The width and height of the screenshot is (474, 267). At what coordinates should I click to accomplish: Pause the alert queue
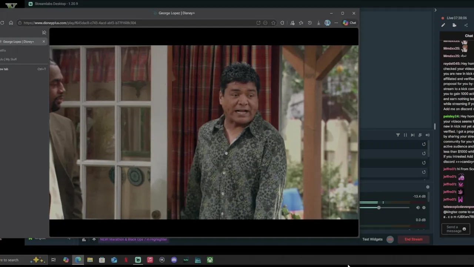[x=405, y=135]
